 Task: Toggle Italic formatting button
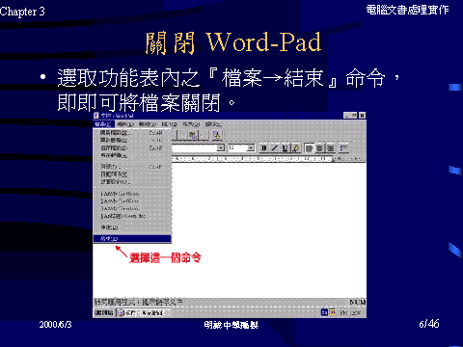click(x=275, y=148)
